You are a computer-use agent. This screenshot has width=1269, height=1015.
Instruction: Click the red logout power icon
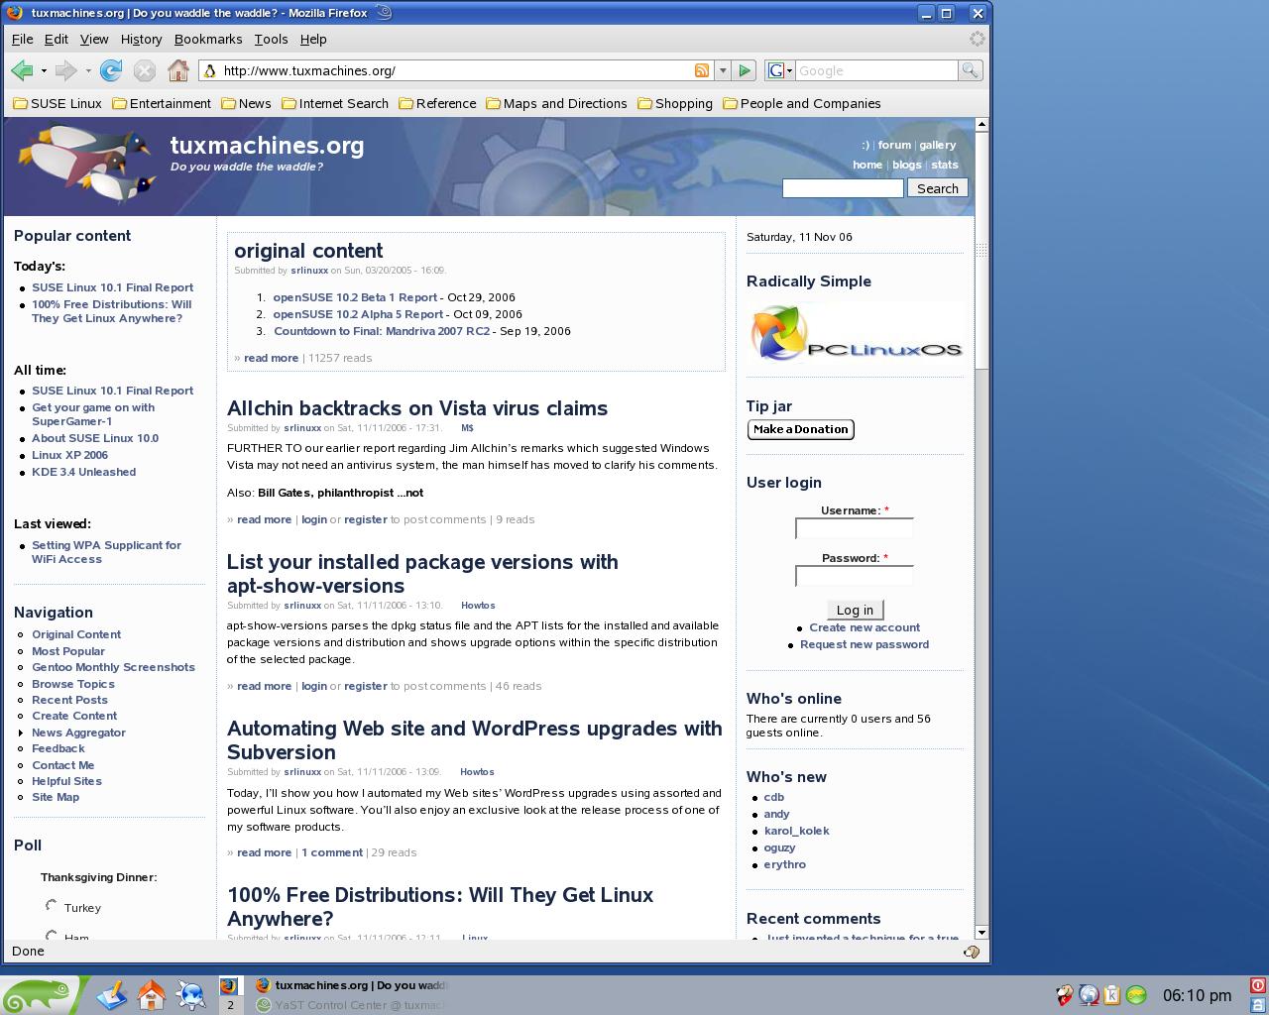tap(1258, 985)
